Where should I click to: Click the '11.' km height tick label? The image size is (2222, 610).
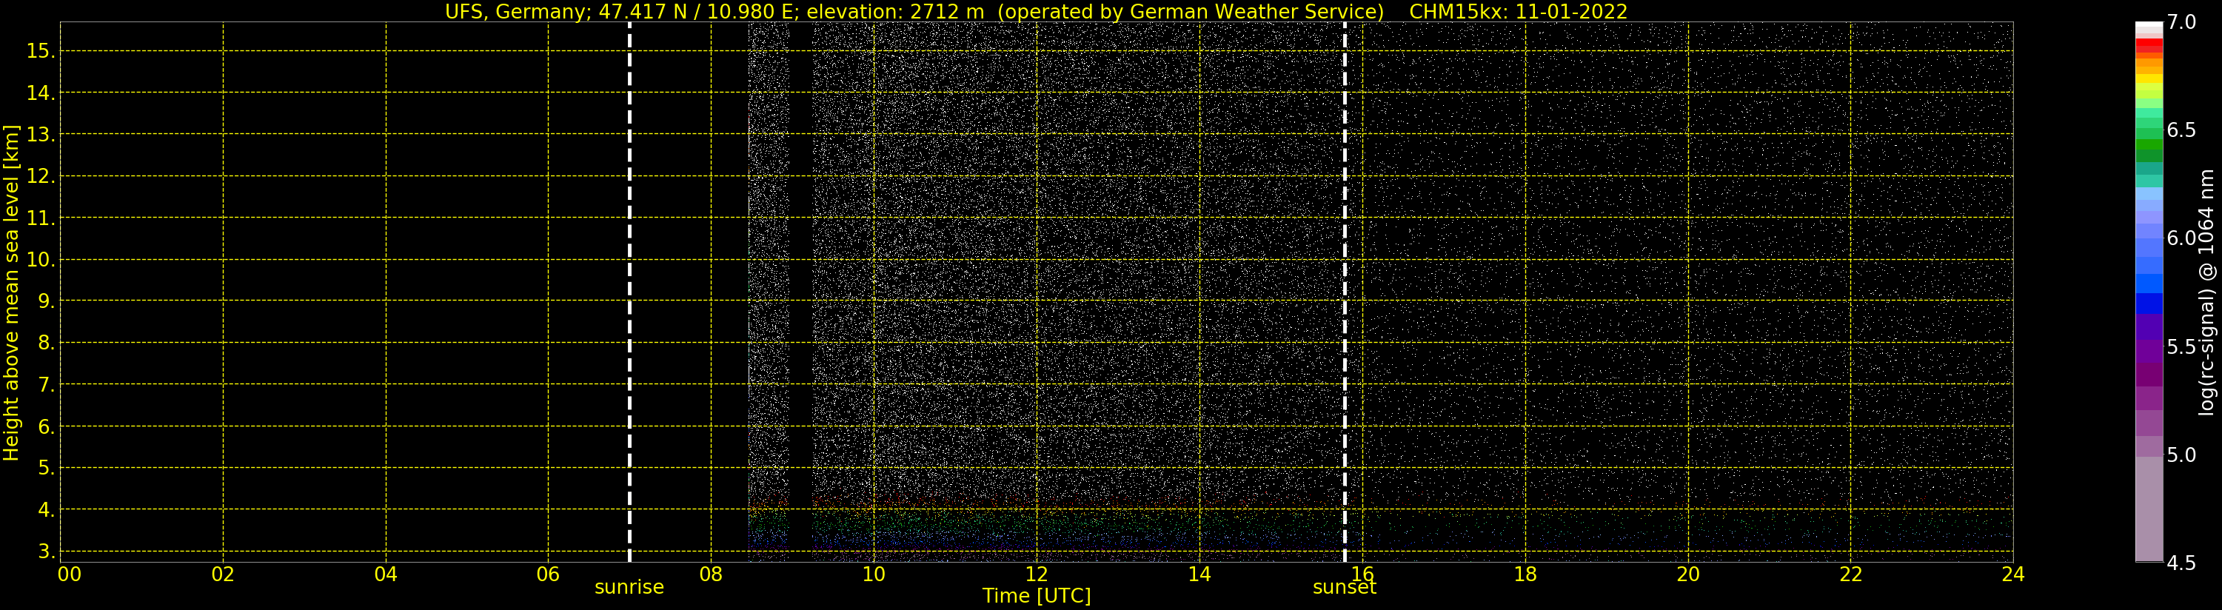tap(41, 218)
